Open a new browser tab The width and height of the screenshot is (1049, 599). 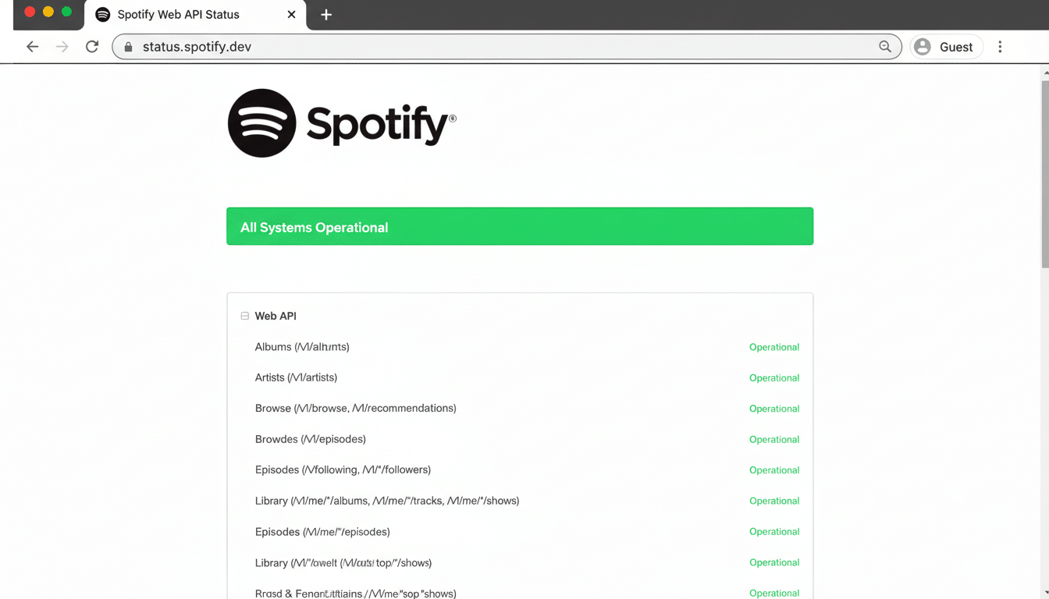pos(326,15)
